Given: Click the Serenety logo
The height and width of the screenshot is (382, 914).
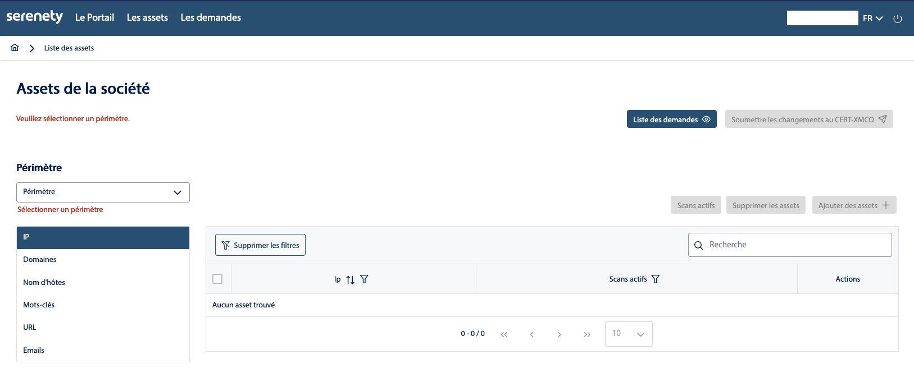Looking at the screenshot, I should [x=34, y=17].
